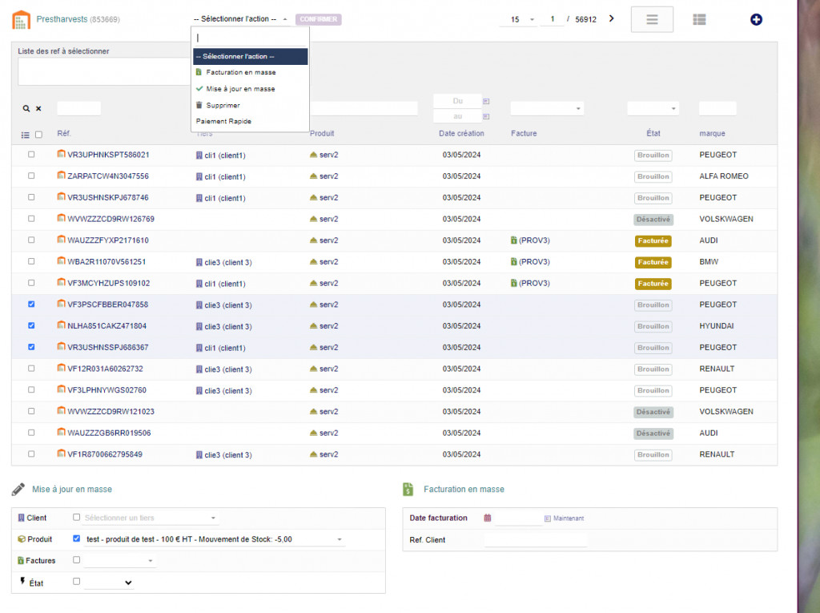Tick the checkbox for ZARPATCW4N3047556
The image size is (820, 613).
[x=31, y=175]
